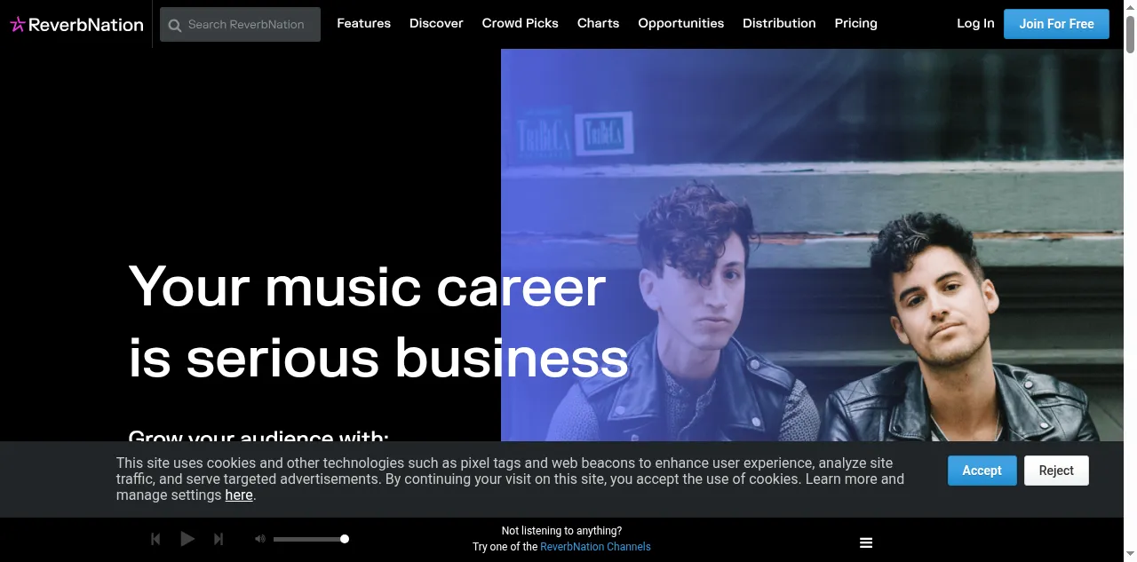This screenshot has width=1137, height=562.
Task: Select Distribution in navigation bar
Action: point(779,23)
